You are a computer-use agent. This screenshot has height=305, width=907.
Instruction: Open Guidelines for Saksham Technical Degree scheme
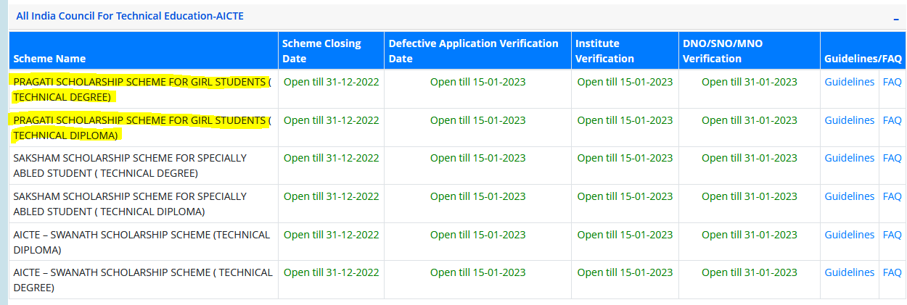pyautogui.click(x=849, y=158)
